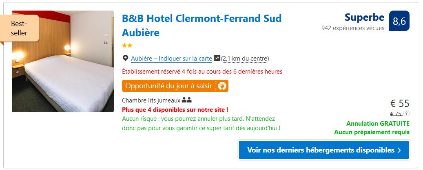This screenshot has width=423, height=170.
Task: Click the map chart icon before distance
Action: (x=217, y=58)
